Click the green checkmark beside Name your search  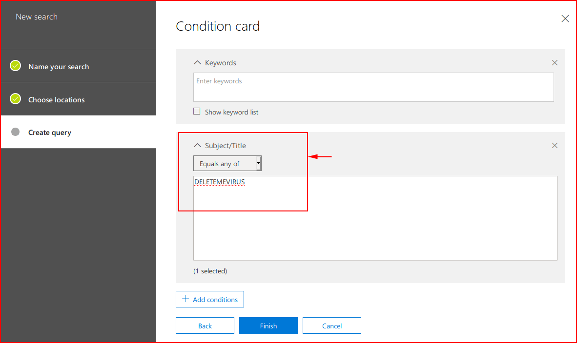coord(16,66)
